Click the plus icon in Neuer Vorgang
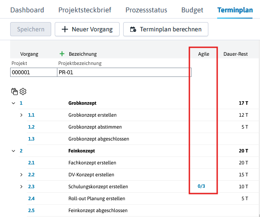Screen dimensions: 260x217 (65, 29)
